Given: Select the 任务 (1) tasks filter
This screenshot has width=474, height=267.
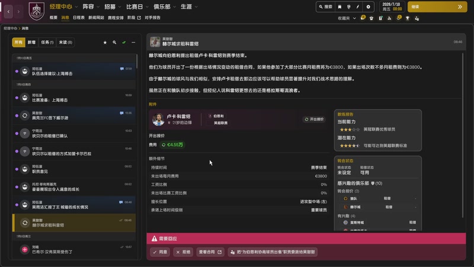Looking at the screenshot, I should tap(47, 42).
